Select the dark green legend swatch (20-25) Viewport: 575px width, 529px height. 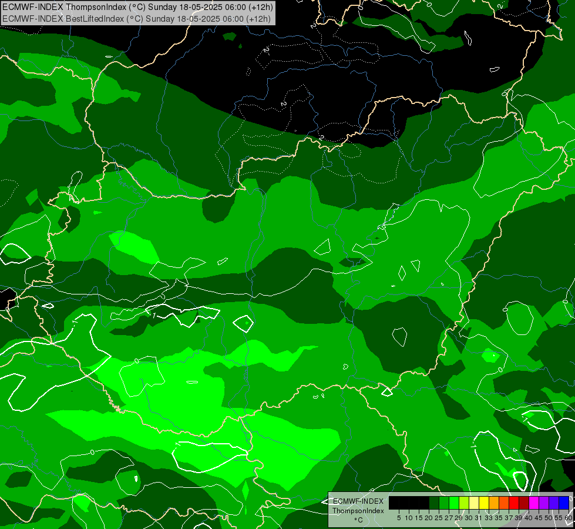coord(434,503)
